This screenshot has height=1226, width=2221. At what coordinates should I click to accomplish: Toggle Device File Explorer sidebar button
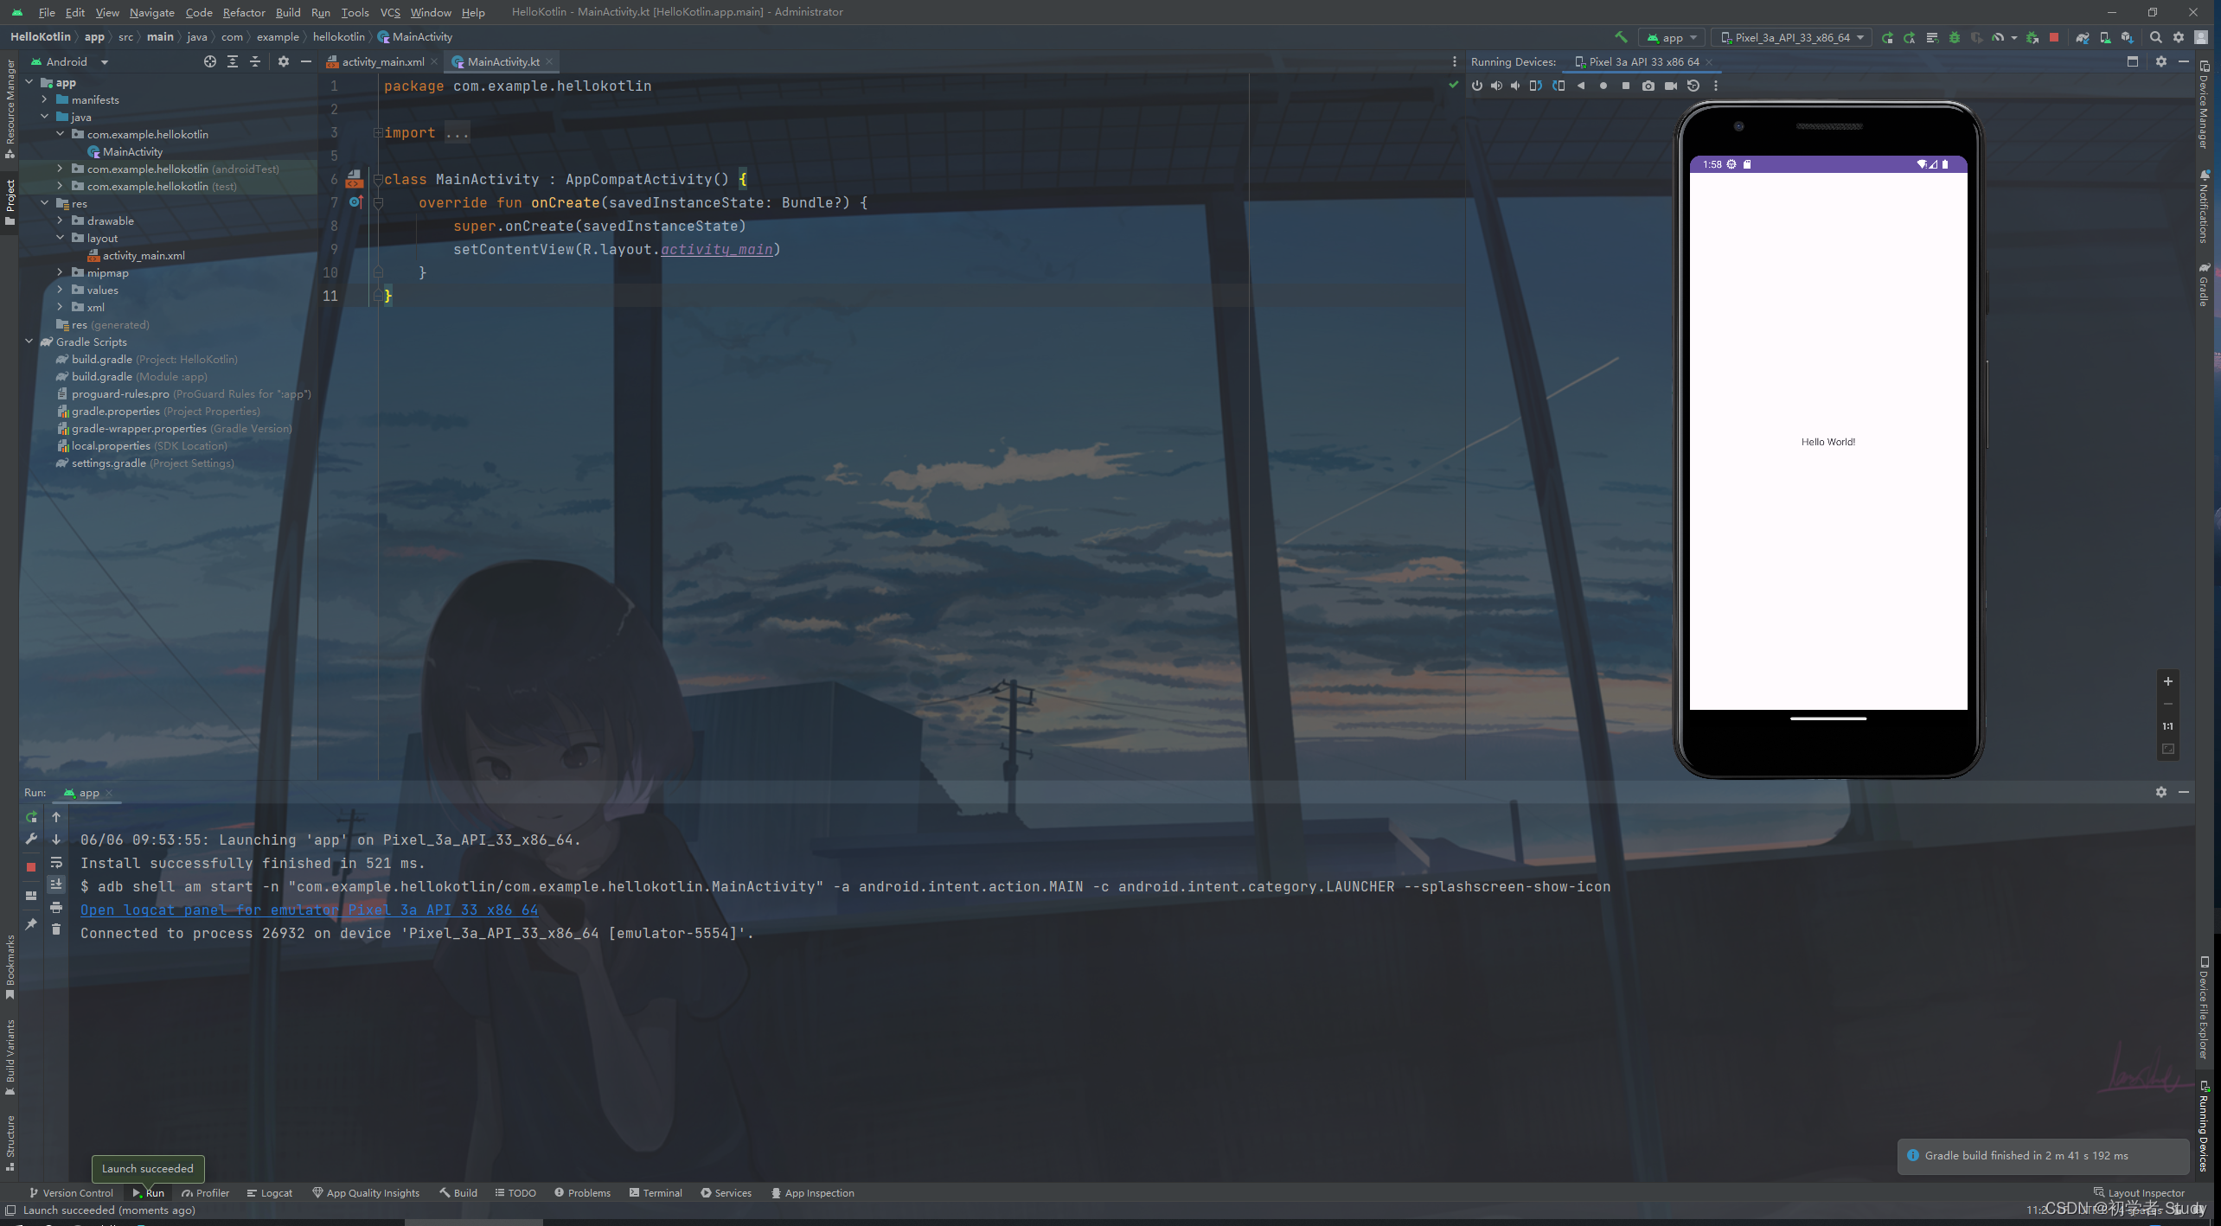click(2204, 1007)
